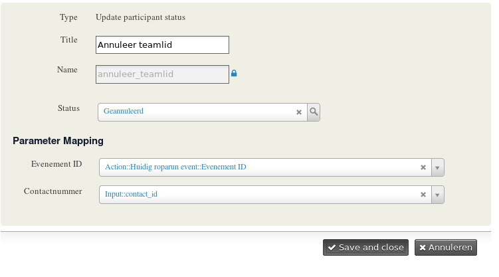Open the Status search magnifier icon
The width and height of the screenshot is (499, 277).
314,112
